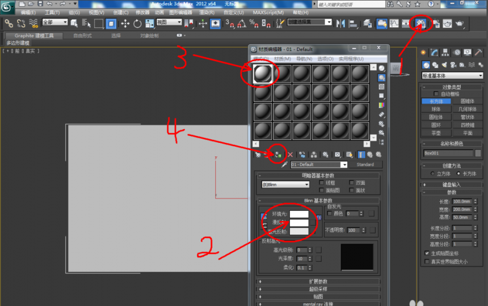Switch to the Utilities hammer tab
Viewport: 488px width, 306px height.
478,53
